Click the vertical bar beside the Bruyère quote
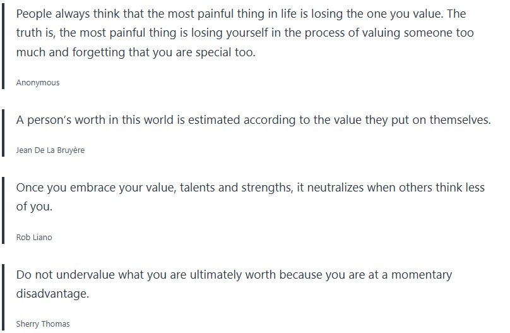The width and height of the screenshot is (510, 333). click(x=3, y=133)
